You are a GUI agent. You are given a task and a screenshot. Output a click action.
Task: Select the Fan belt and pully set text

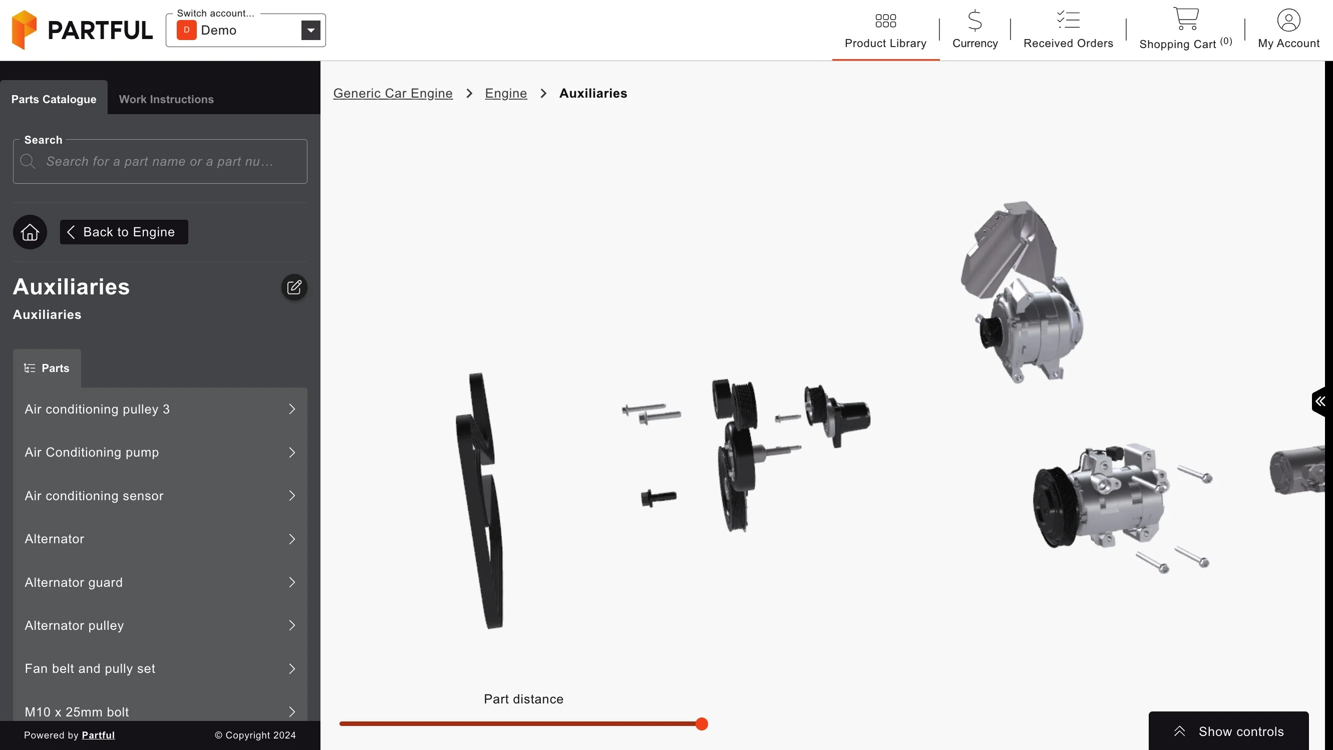tap(90, 669)
